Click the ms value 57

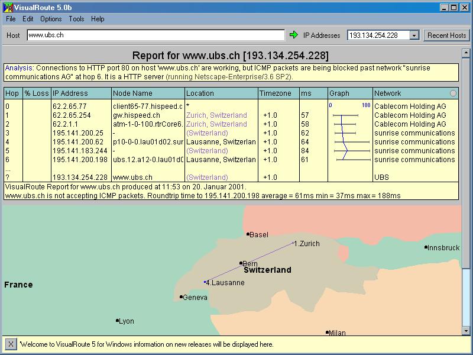point(305,115)
